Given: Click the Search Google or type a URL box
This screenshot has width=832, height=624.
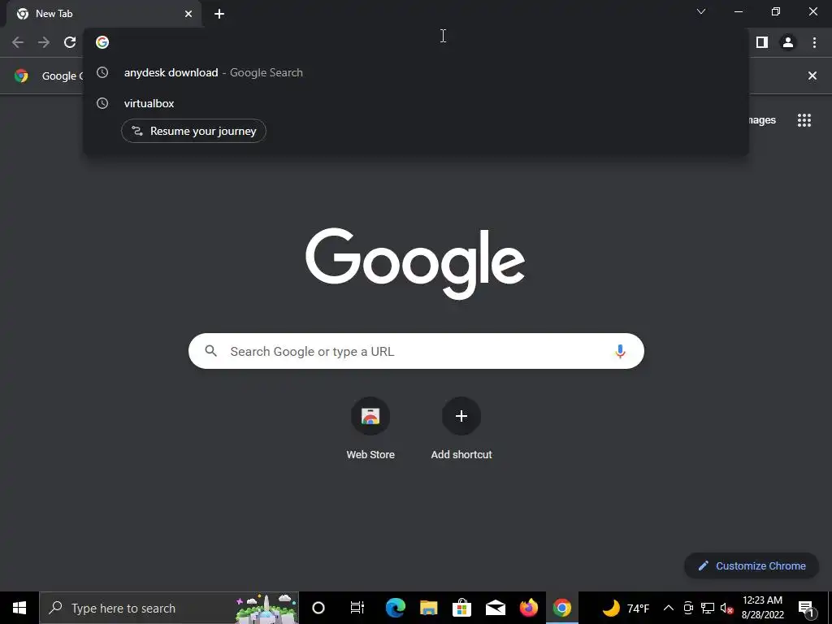Looking at the screenshot, I should click(416, 351).
